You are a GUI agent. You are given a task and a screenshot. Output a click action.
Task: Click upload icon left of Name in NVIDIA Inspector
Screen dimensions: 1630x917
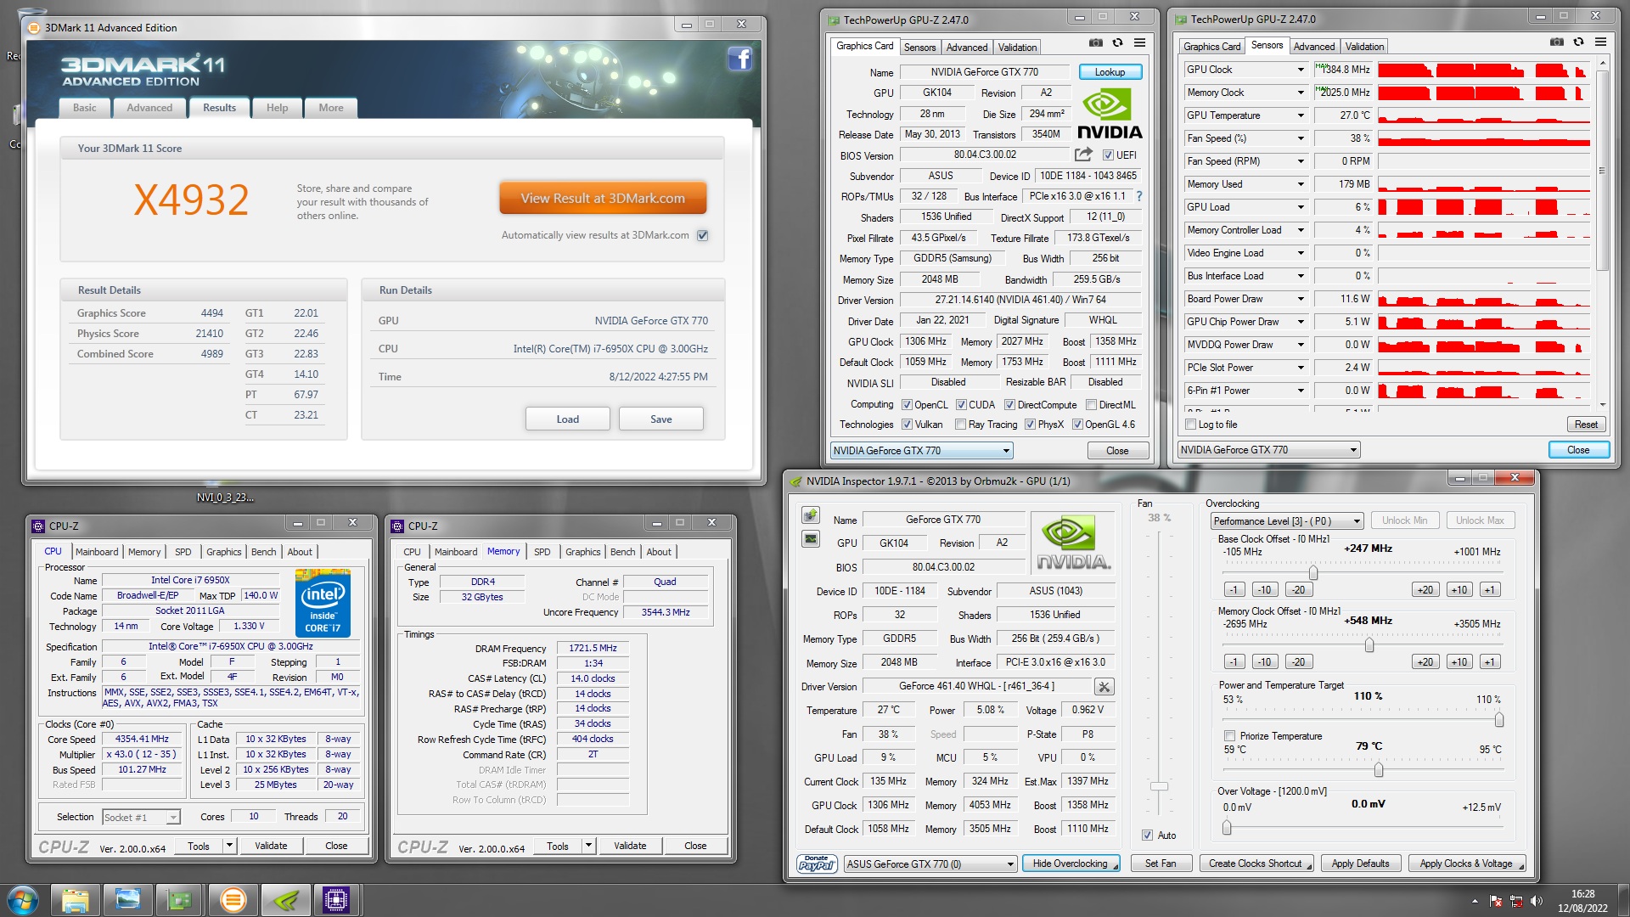click(x=811, y=515)
